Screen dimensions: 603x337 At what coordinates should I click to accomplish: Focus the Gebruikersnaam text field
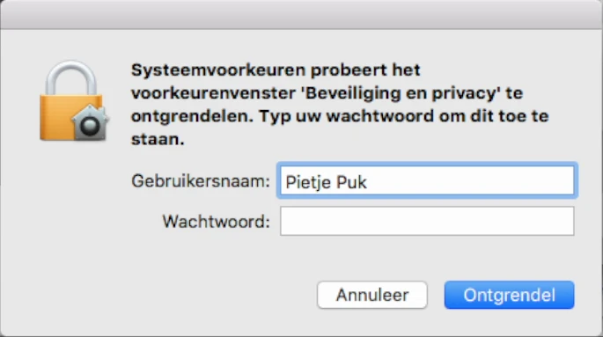click(427, 180)
